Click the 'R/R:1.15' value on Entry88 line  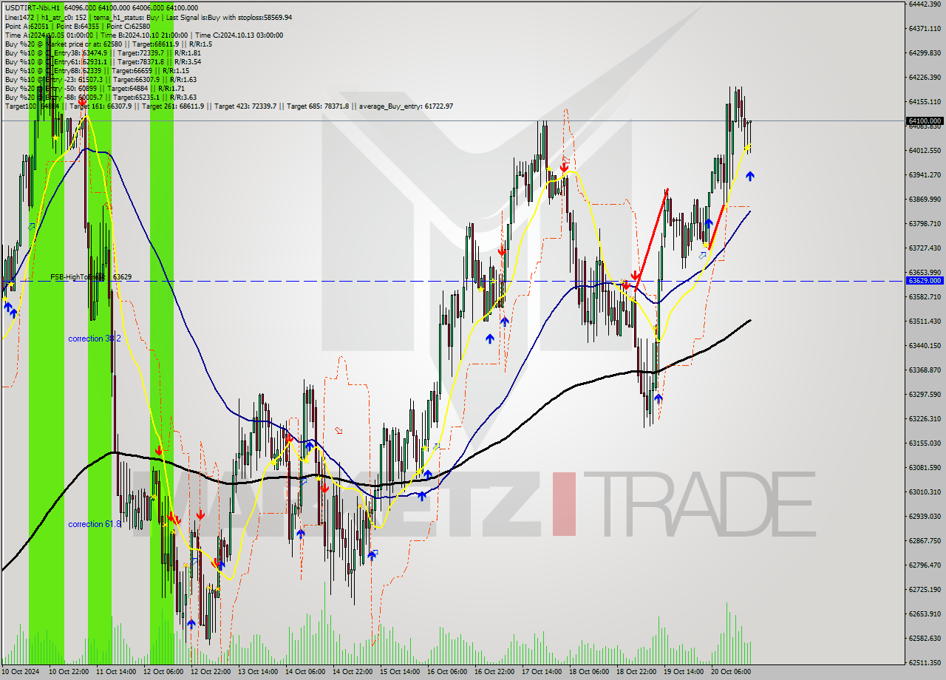tap(176, 70)
